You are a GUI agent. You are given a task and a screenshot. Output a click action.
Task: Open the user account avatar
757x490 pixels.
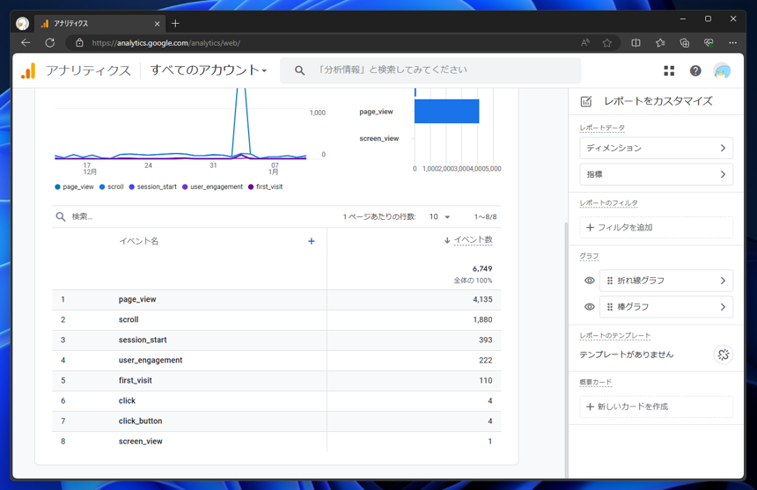(x=723, y=71)
